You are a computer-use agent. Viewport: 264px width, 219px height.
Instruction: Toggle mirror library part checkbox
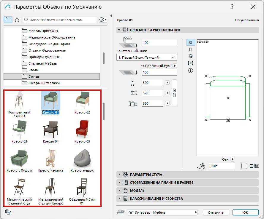[244, 166]
